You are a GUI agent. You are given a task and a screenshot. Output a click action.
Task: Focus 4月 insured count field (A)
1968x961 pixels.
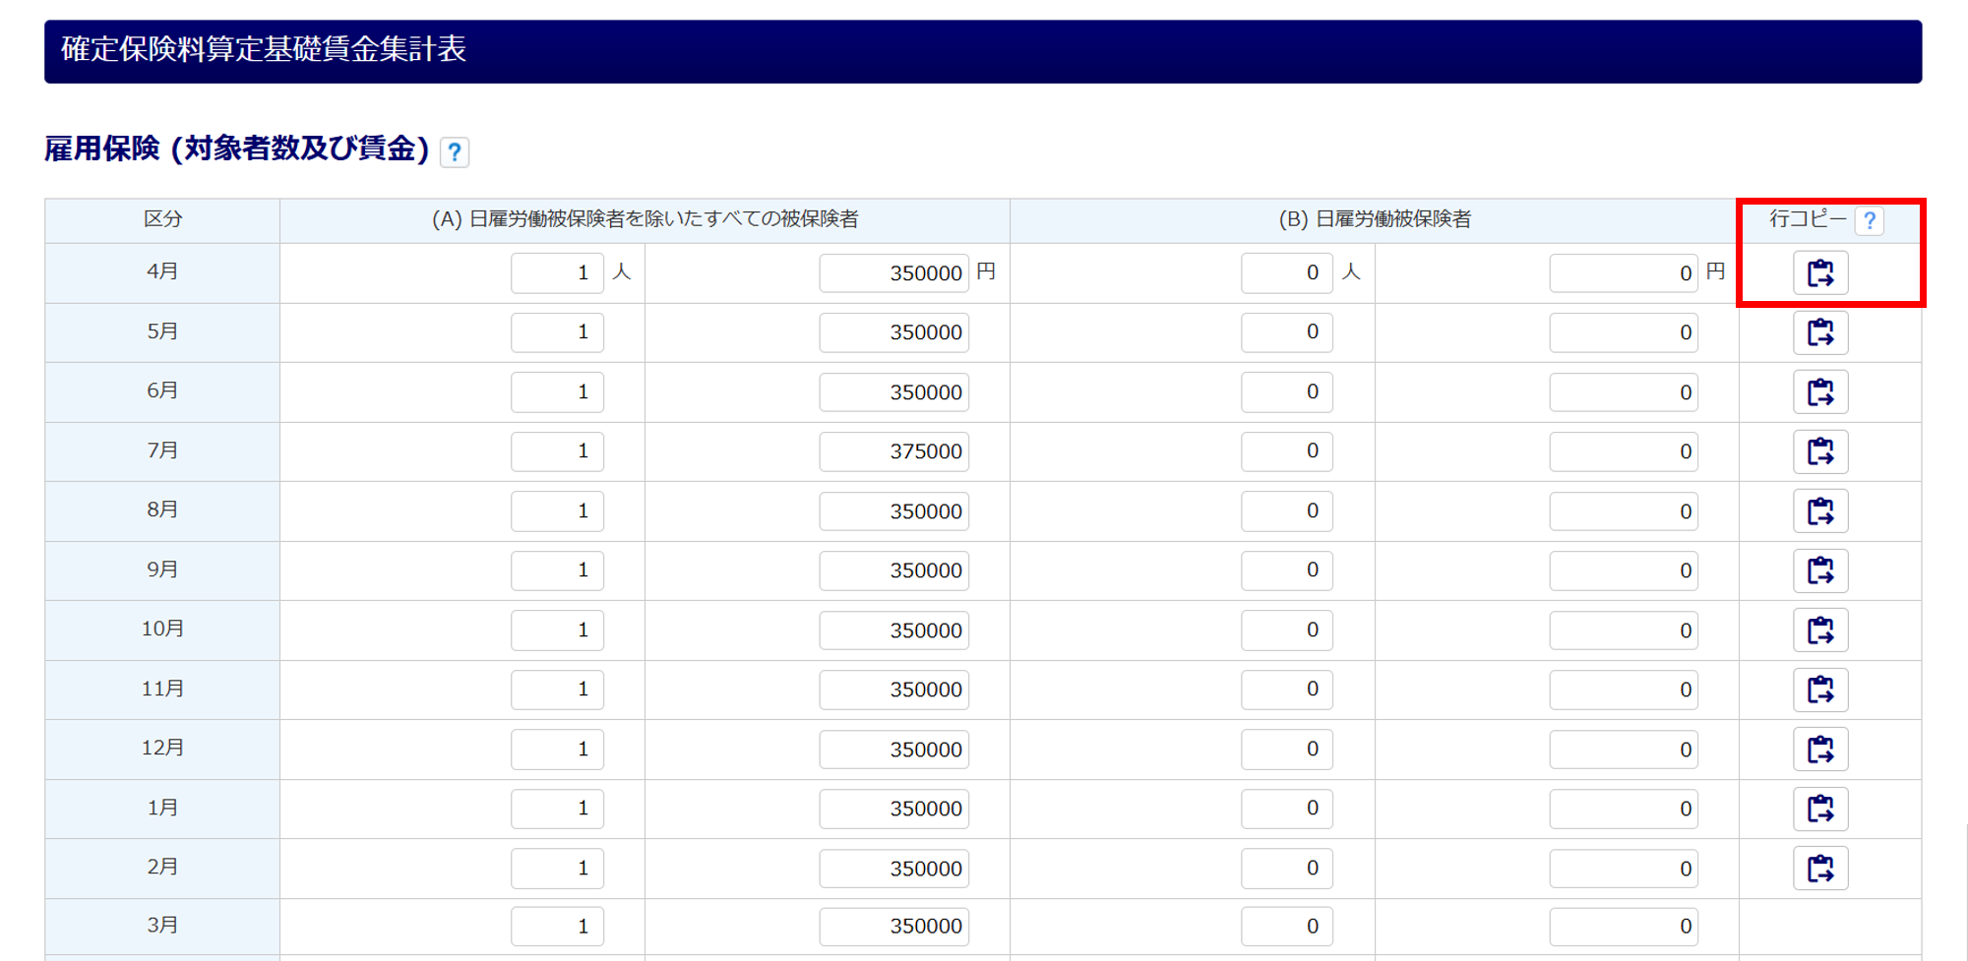557,272
